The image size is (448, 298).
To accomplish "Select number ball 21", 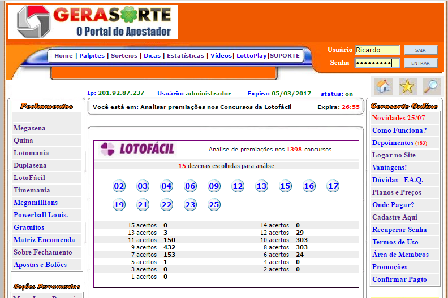I will [x=143, y=205].
